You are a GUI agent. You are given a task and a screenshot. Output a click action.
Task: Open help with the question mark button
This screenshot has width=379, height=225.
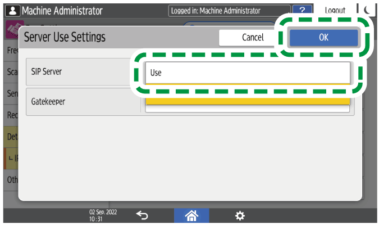303,11
